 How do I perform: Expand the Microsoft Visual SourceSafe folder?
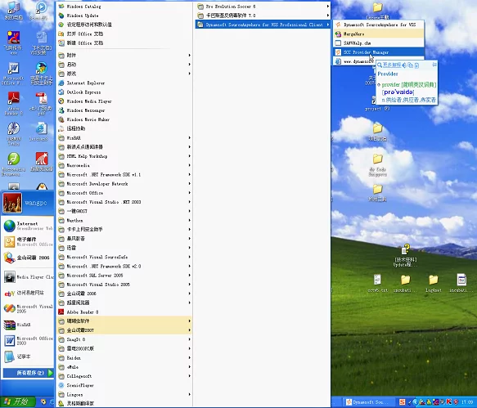click(x=124, y=257)
